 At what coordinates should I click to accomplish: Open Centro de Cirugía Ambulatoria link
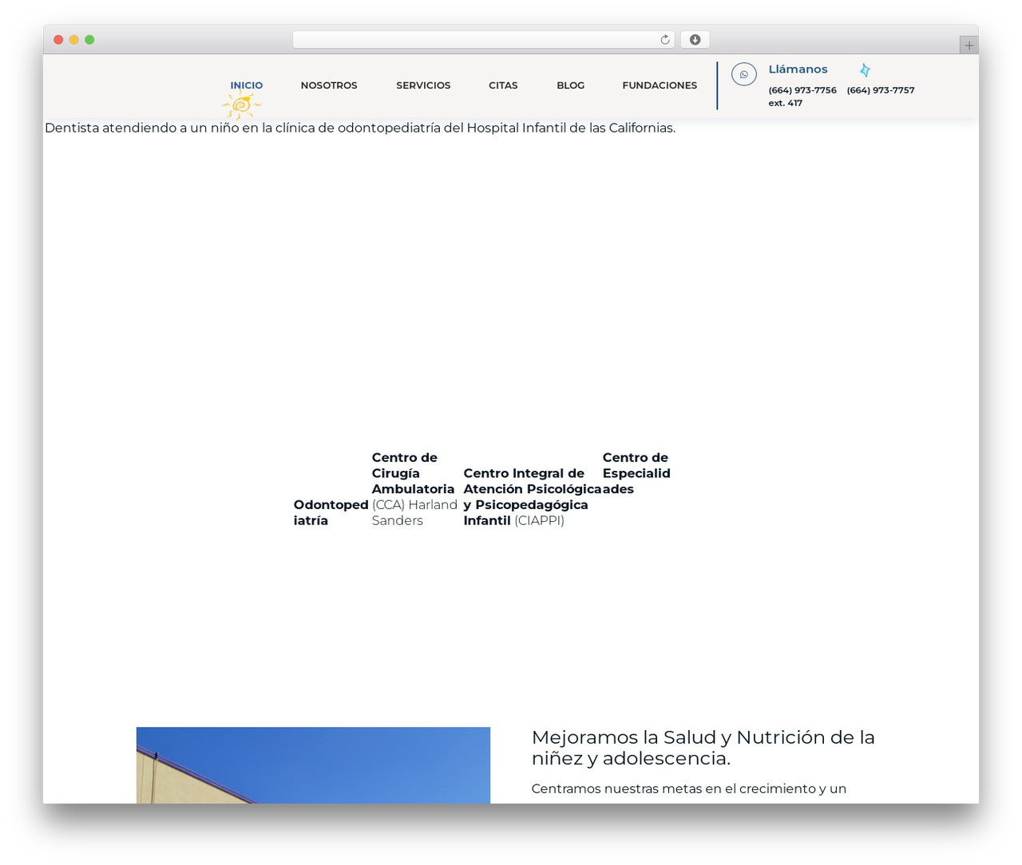414,488
